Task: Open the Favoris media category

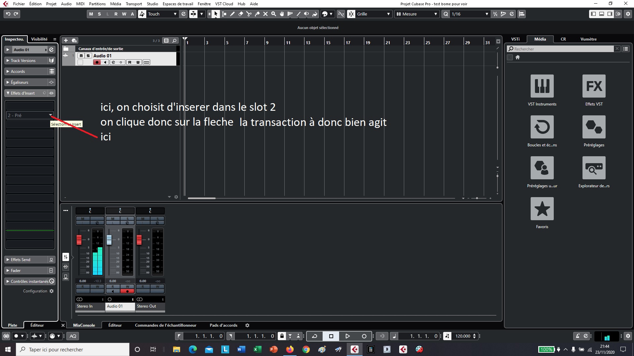Action: (x=542, y=209)
